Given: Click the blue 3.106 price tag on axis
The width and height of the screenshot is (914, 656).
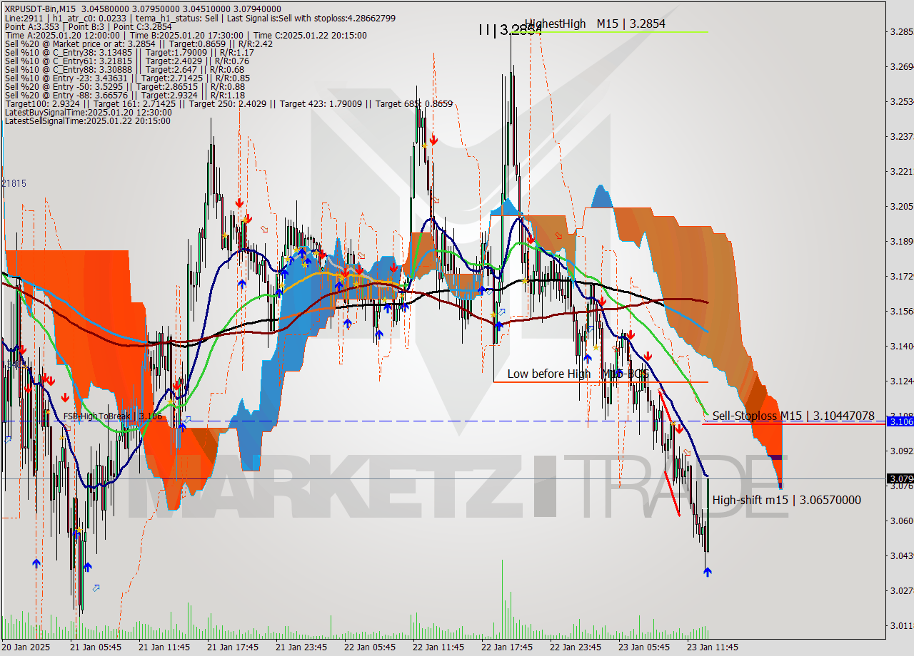Looking at the screenshot, I should point(900,421).
